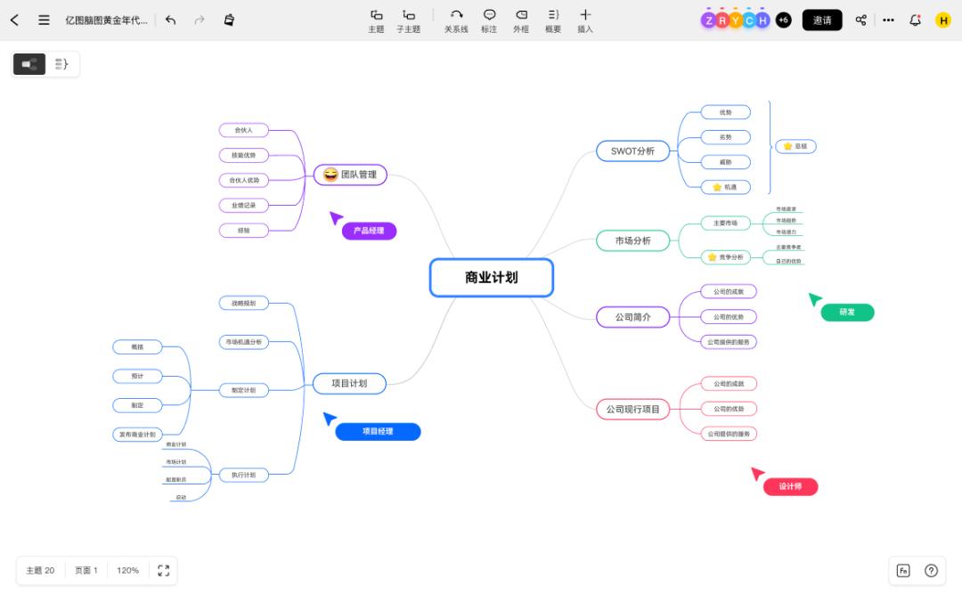The image size is (962, 602).
Task: Click the share icon near the 邀请 button
Action: coord(860,20)
